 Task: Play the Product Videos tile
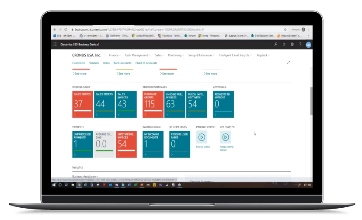pyautogui.click(x=202, y=137)
